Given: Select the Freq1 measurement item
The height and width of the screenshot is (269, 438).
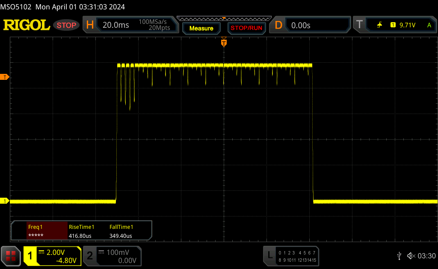Looking at the screenshot, I should click(x=47, y=231).
